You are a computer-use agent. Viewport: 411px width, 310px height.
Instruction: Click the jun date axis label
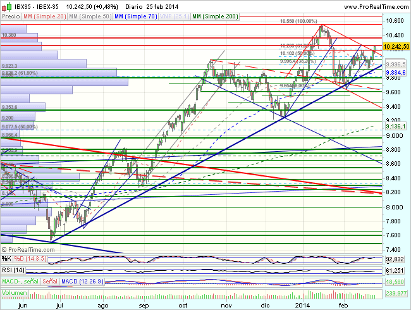pos(23,306)
